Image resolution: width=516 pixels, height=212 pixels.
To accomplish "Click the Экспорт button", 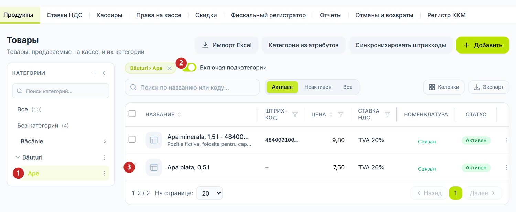I will tap(488, 87).
